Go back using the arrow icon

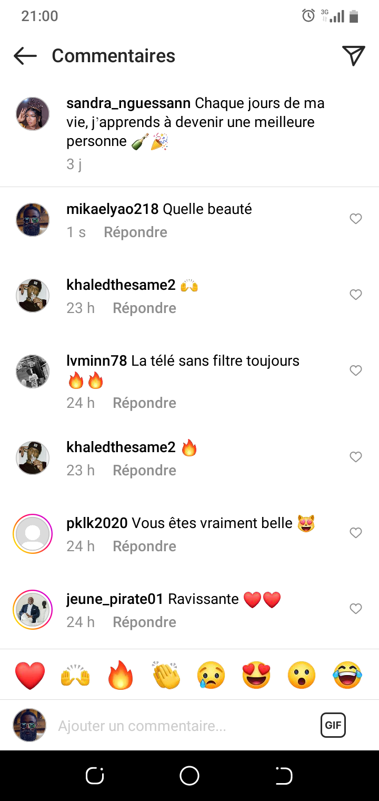click(x=25, y=56)
